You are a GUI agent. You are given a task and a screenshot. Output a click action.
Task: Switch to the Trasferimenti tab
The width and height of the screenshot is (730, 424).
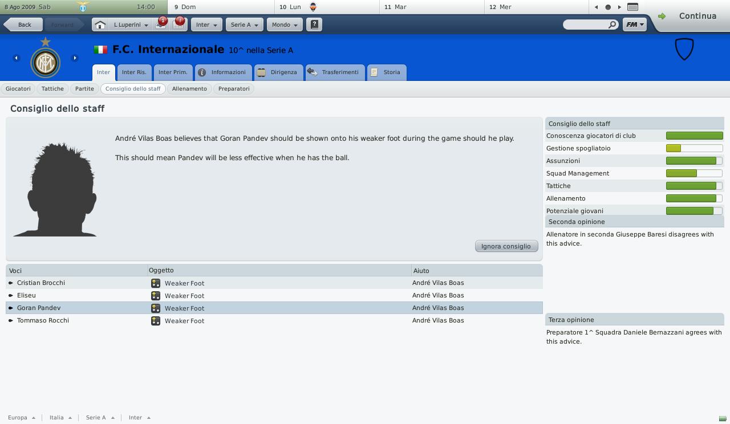coord(335,72)
